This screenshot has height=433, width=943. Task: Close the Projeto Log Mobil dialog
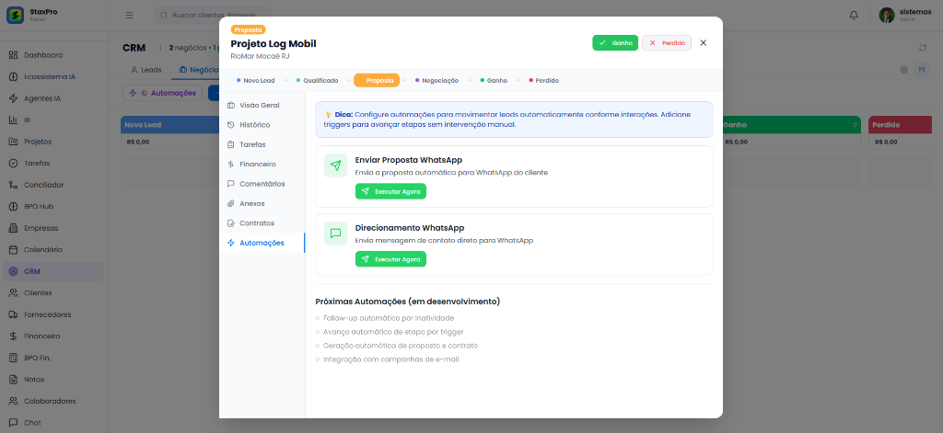(x=703, y=42)
